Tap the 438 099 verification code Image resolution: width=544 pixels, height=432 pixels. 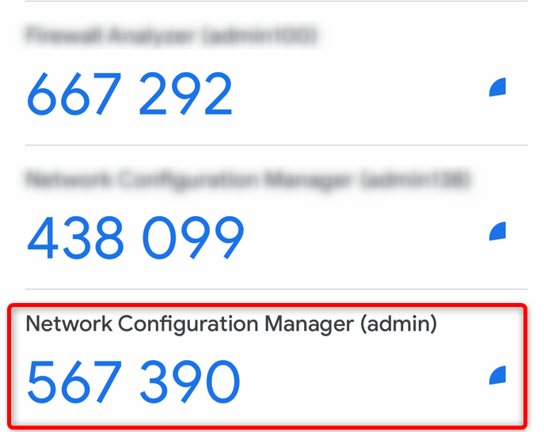coord(135,238)
